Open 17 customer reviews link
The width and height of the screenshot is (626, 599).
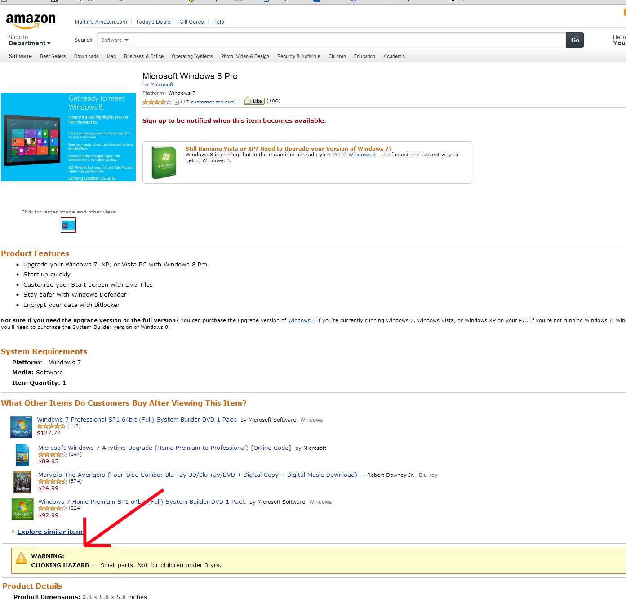pos(209,102)
